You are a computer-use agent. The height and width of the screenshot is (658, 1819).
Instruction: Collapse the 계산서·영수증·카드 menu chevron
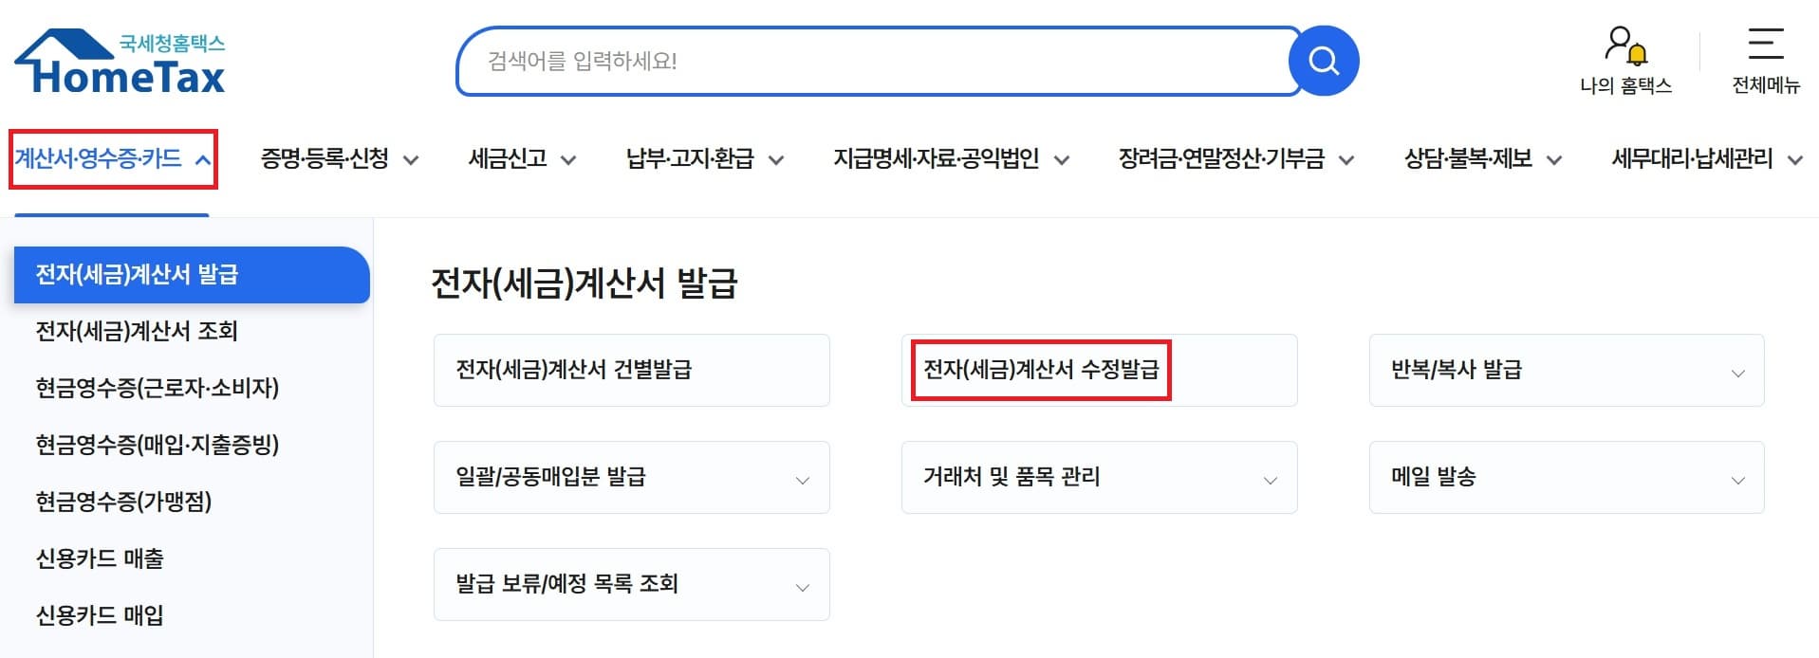tap(201, 159)
